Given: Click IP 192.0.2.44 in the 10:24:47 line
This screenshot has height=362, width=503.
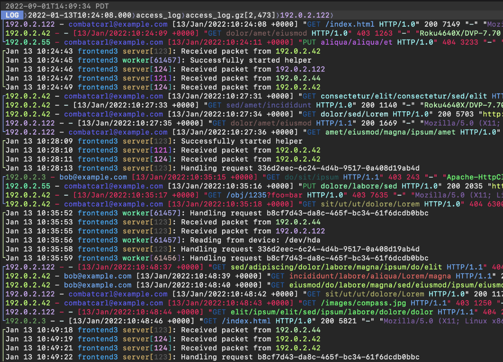Looking at the screenshot, I should 298,78.
